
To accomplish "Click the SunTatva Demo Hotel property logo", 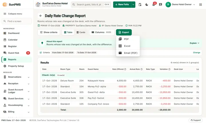I will coord(38,5).
